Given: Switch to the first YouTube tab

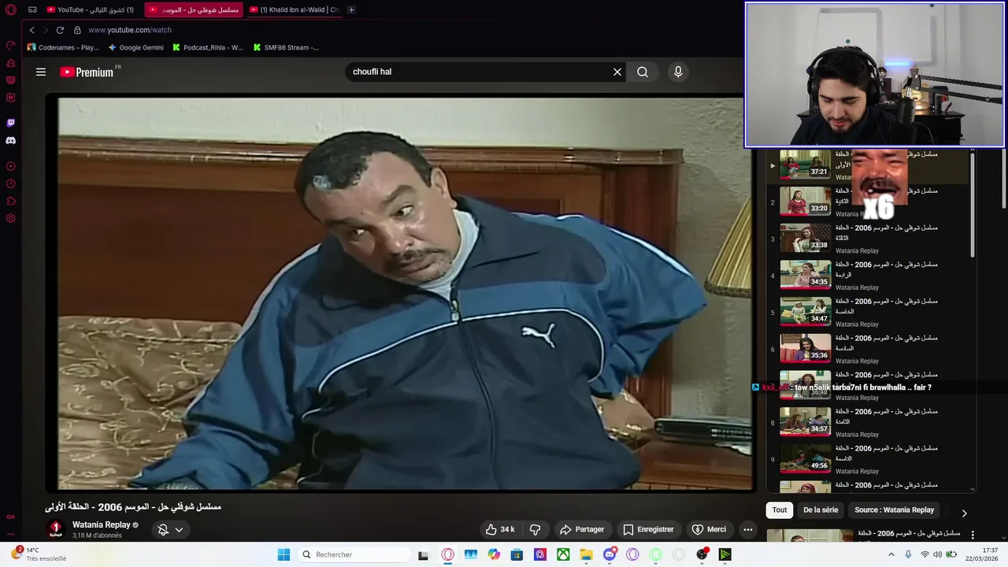Looking at the screenshot, I should coord(90,9).
